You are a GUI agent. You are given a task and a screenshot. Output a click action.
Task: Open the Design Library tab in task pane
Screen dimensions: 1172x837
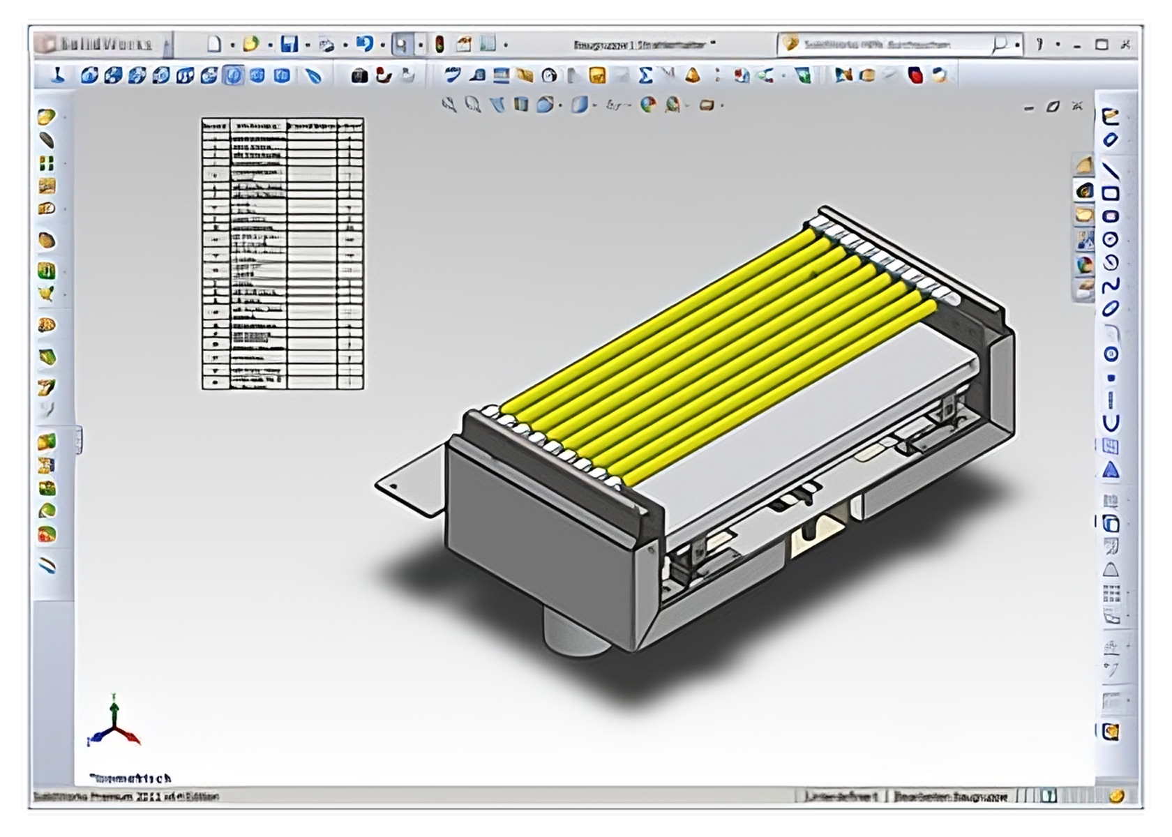1083,190
